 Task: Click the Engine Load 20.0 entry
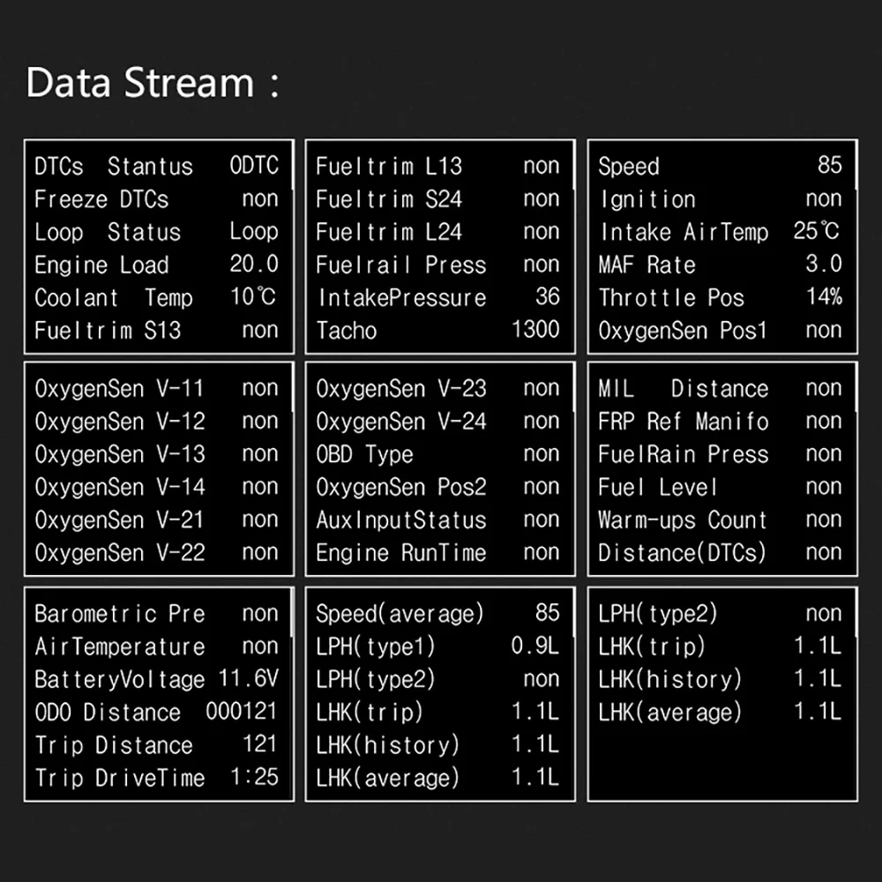coord(156,265)
